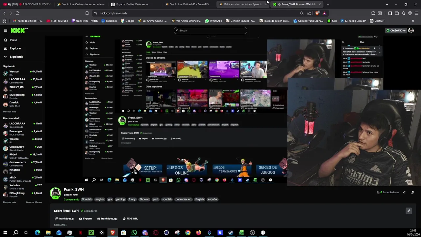Viewport: 421px width, 237px height.
Task: Open the Xodalive recommended channel
Action: 22,187
